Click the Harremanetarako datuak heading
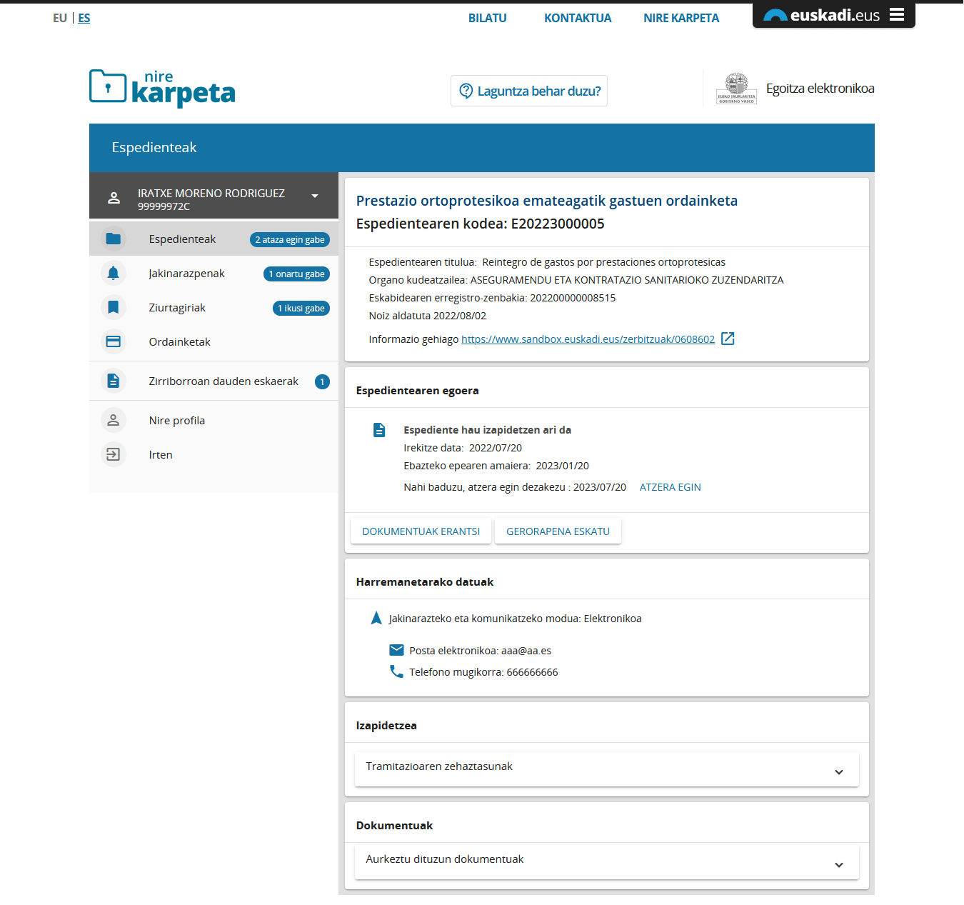Image resolution: width=964 pixels, height=905 pixels. tap(425, 582)
